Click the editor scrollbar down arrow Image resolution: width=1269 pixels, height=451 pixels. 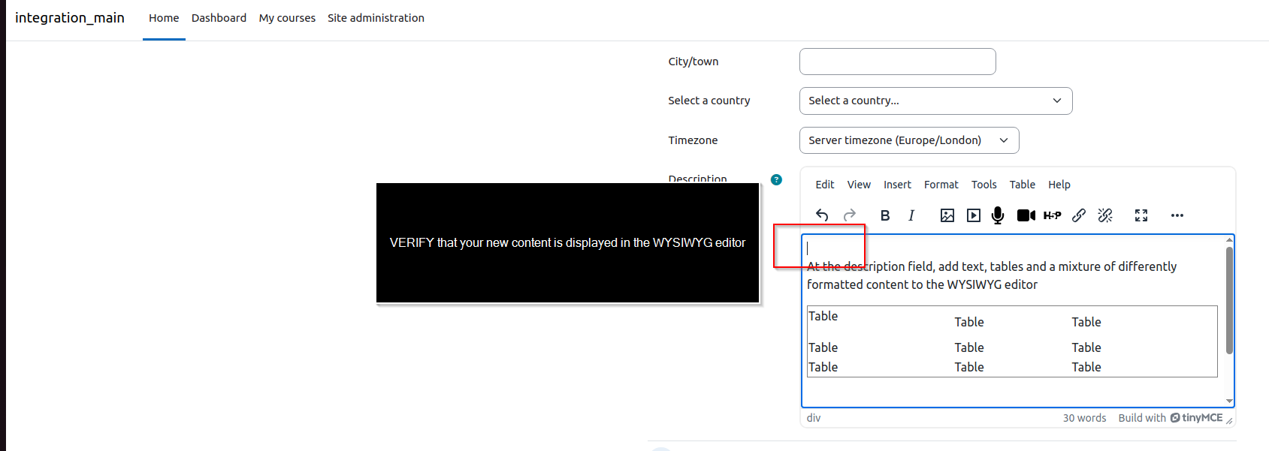[1229, 401]
